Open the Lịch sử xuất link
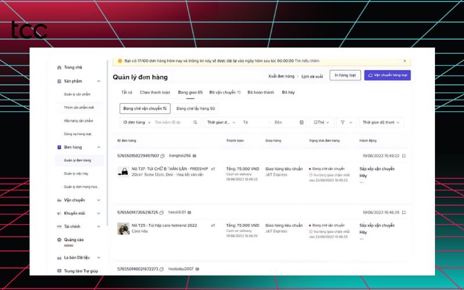Viewport: 464px width, 290px height. coord(312,77)
